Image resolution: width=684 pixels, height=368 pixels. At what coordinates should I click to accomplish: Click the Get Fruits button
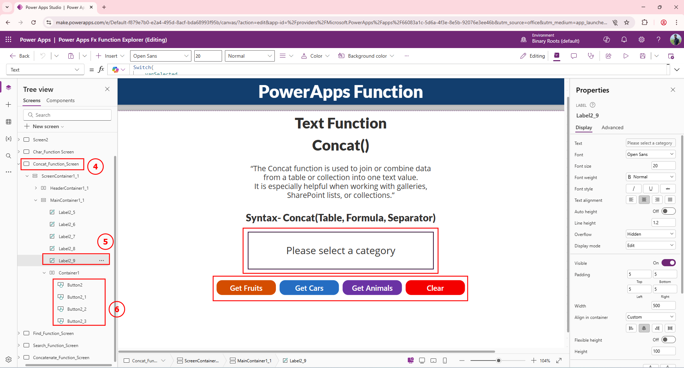[x=246, y=288]
